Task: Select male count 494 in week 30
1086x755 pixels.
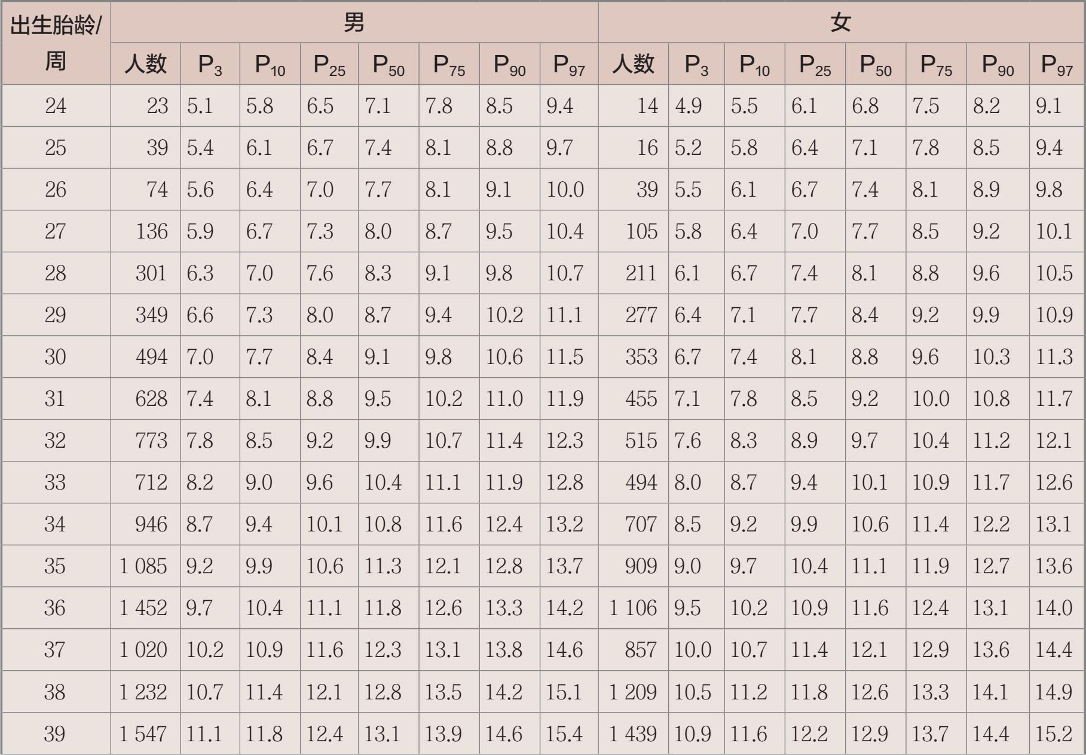Action: tap(152, 357)
